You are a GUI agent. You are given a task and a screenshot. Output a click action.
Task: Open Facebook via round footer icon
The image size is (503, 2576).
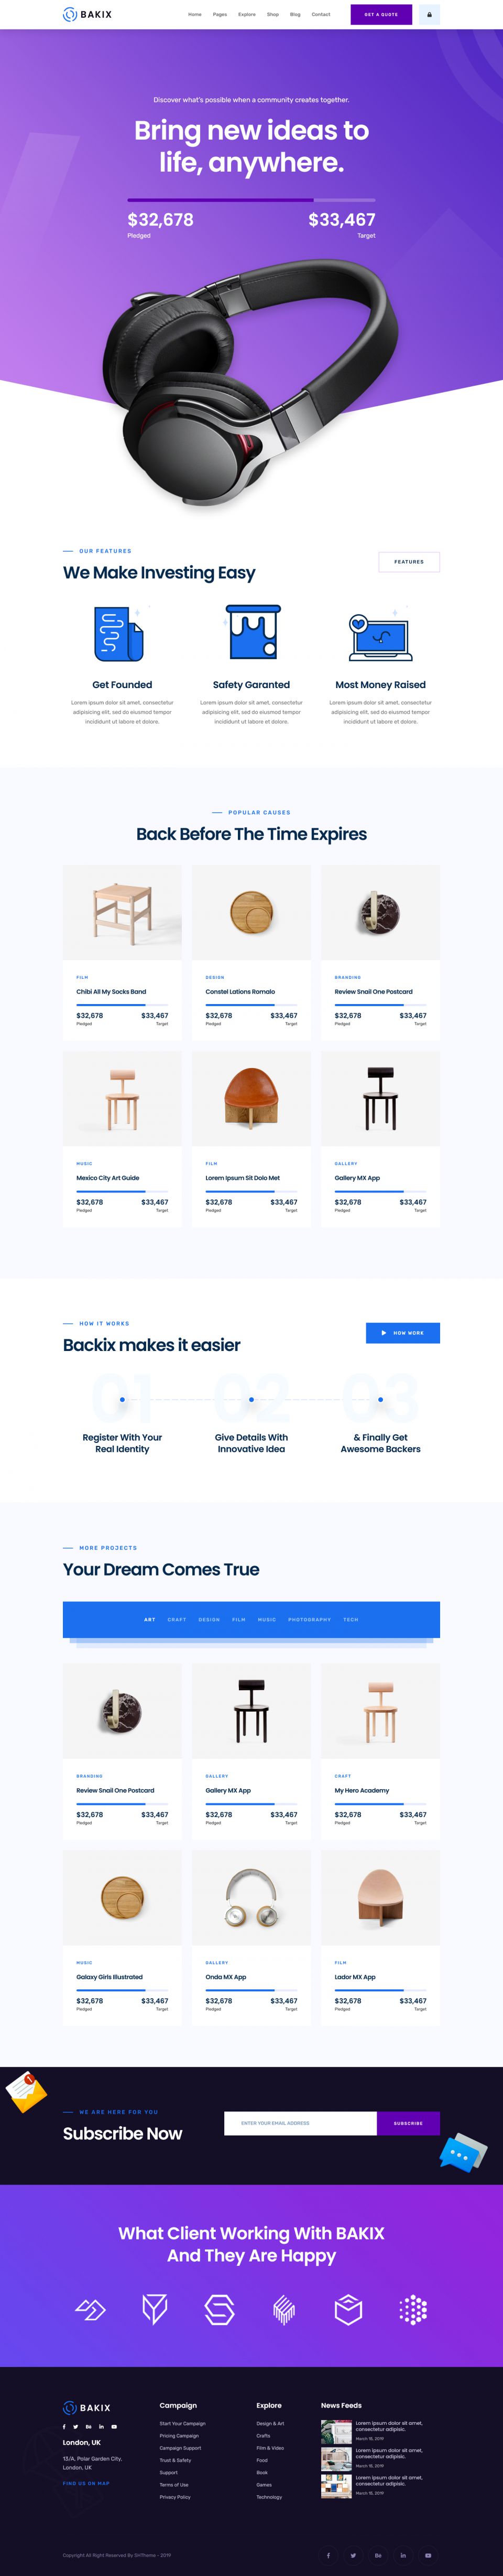point(329,2555)
